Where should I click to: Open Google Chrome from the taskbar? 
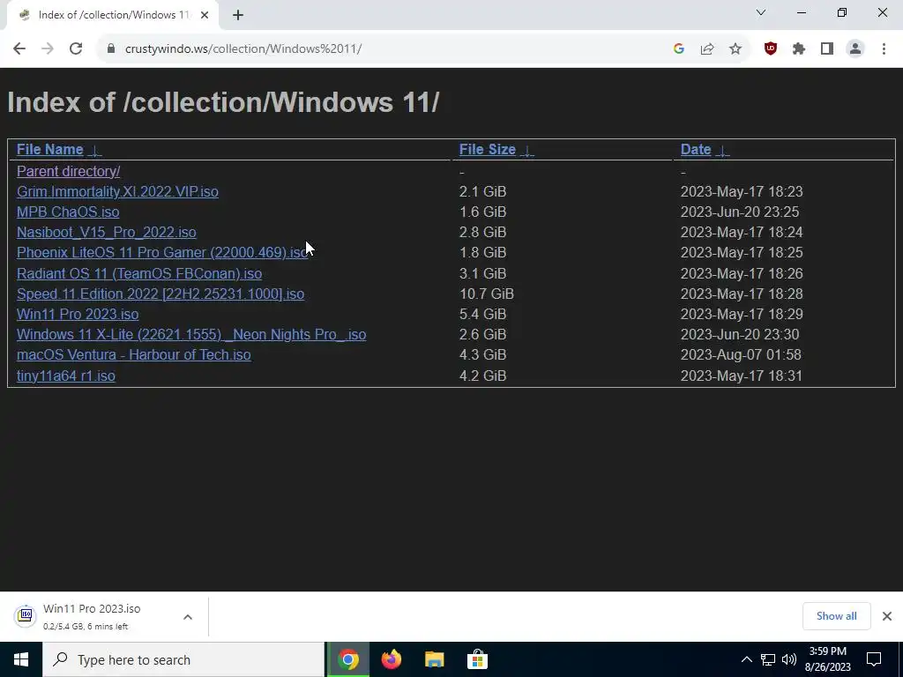pyautogui.click(x=347, y=659)
